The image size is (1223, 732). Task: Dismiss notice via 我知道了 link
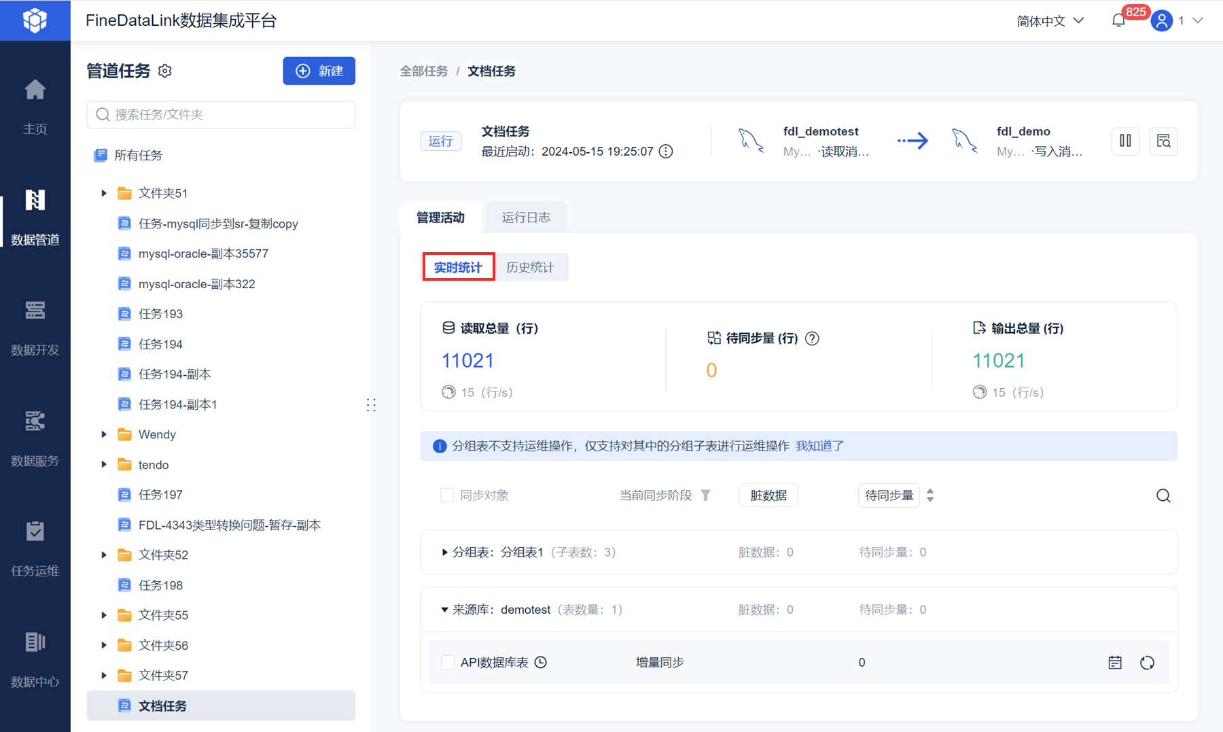click(820, 446)
